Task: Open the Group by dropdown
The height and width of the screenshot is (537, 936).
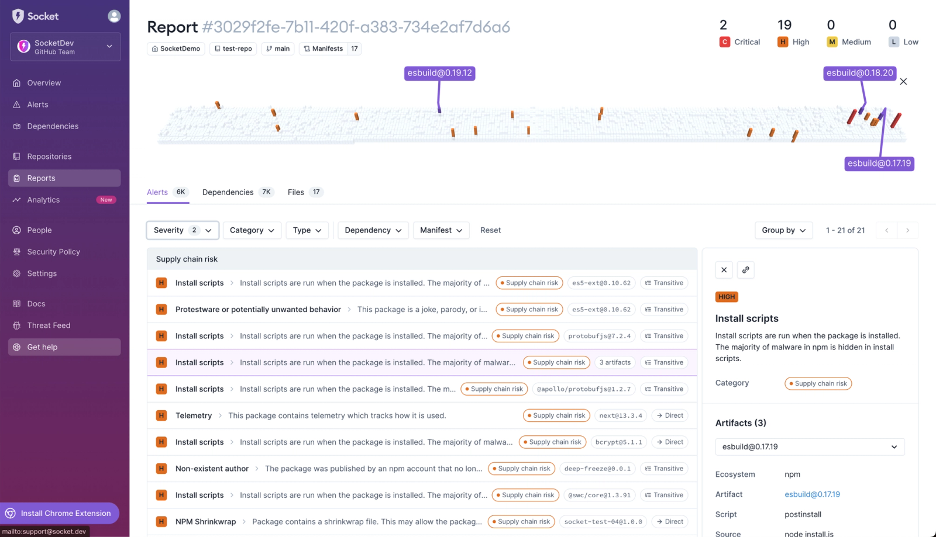Action: pyautogui.click(x=783, y=230)
